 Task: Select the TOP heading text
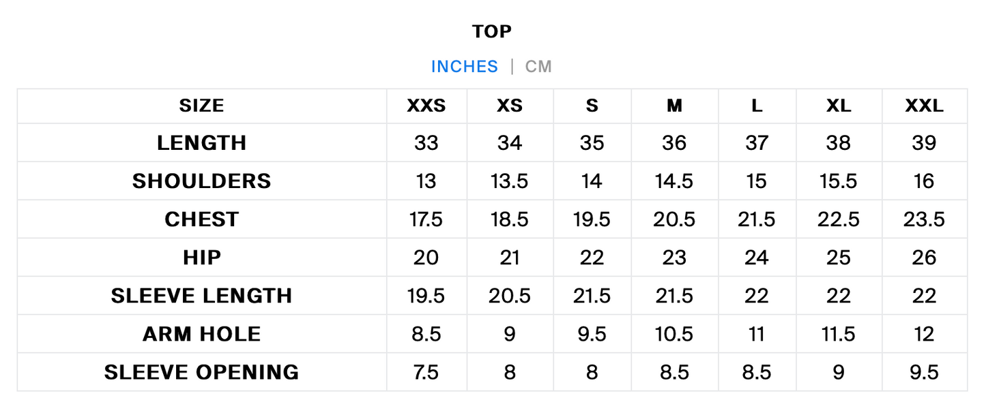coord(492,31)
